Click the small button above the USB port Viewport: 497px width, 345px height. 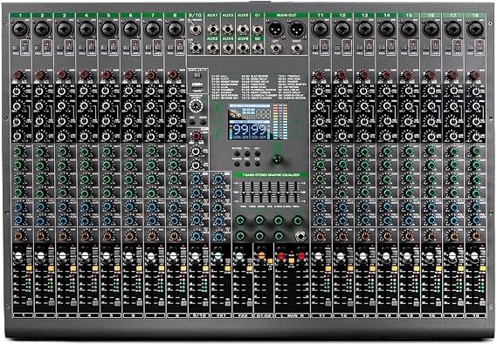[x=197, y=75]
